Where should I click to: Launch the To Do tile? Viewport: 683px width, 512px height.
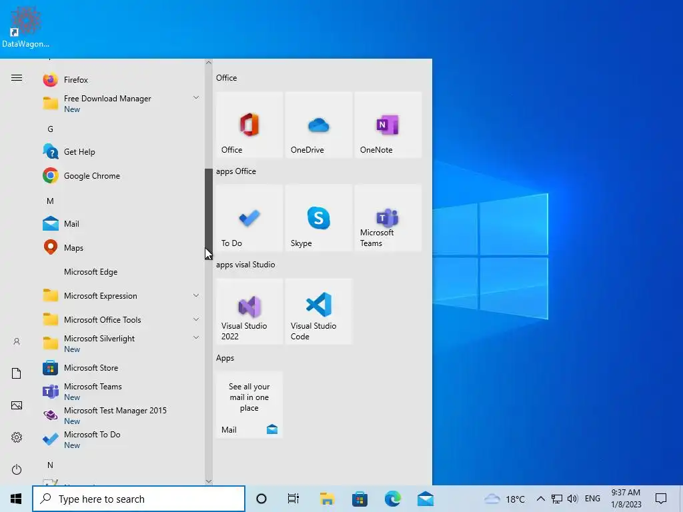point(249,218)
